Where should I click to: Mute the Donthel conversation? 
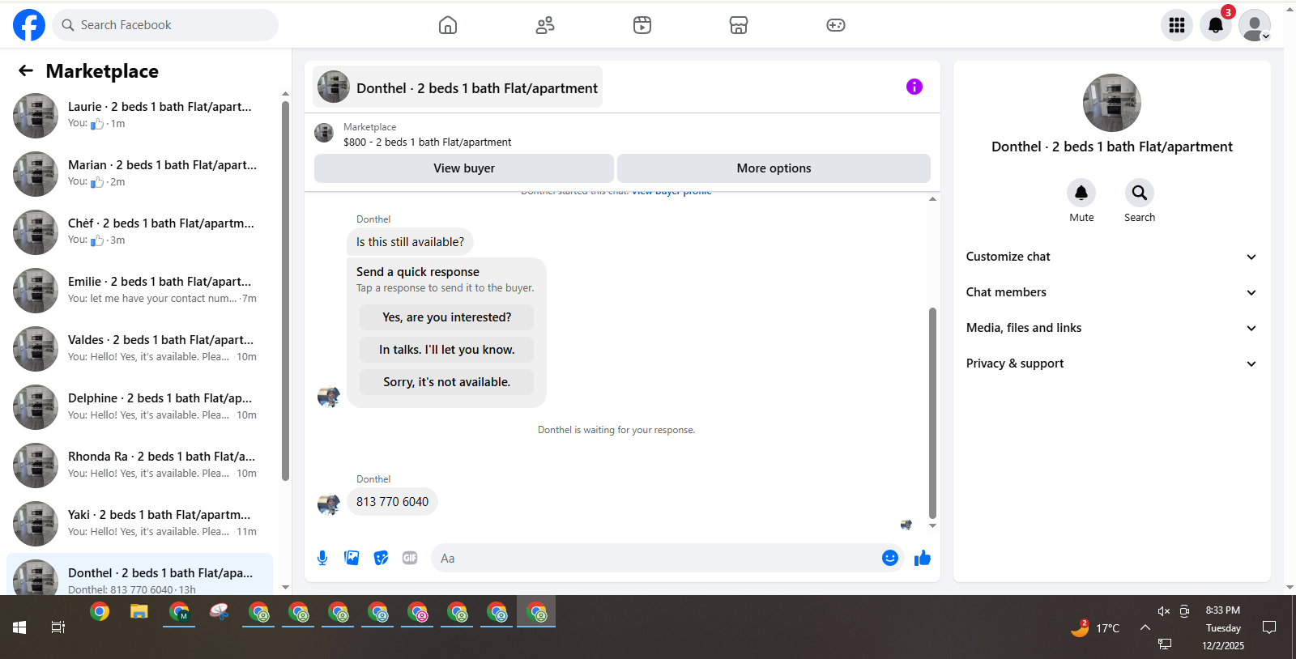tap(1081, 193)
